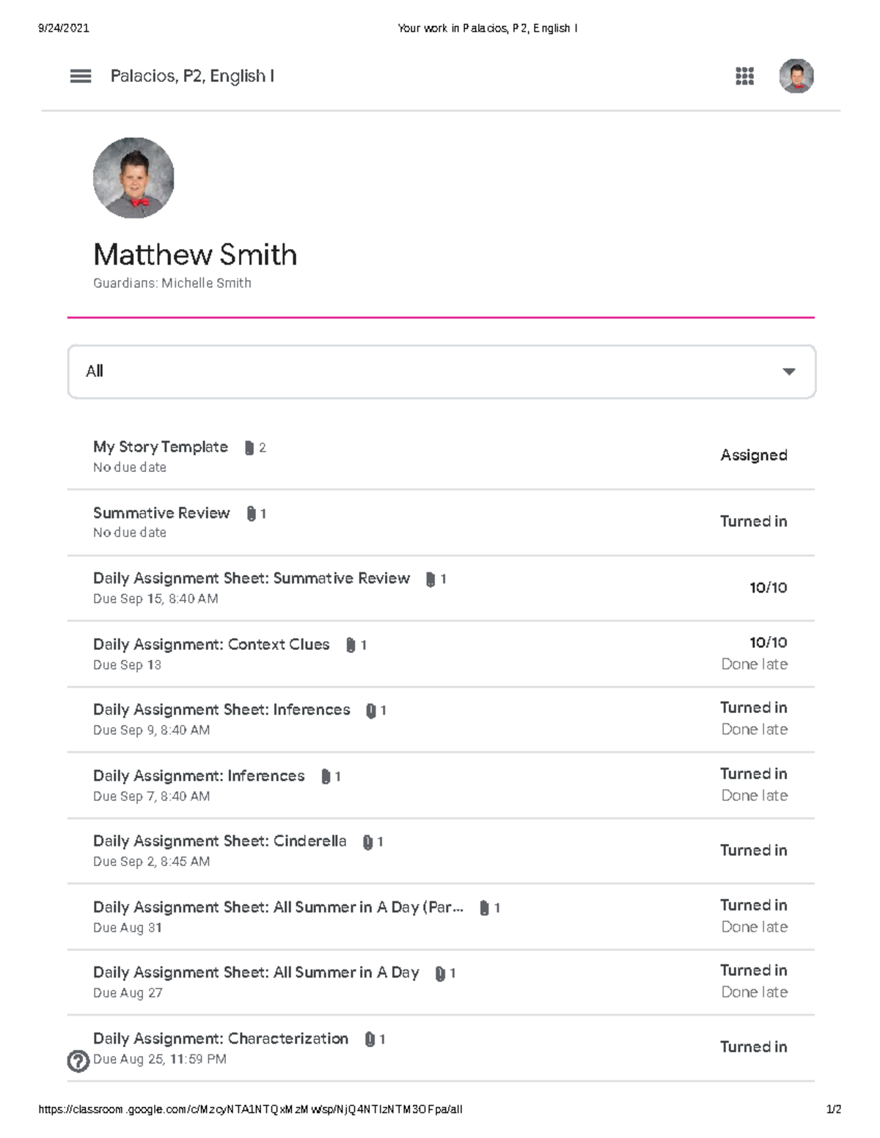This screenshot has height=1138, width=880.
Task: Click the help question mark icon
Action: point(78,1061)
